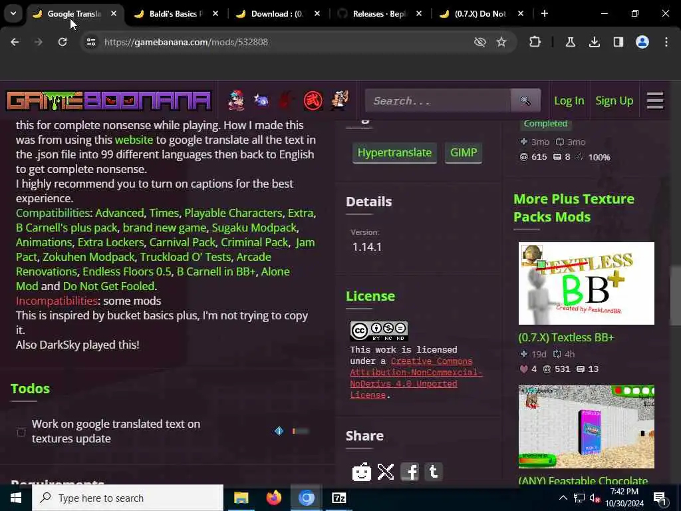Open the red circle kanji game icon

313,101
